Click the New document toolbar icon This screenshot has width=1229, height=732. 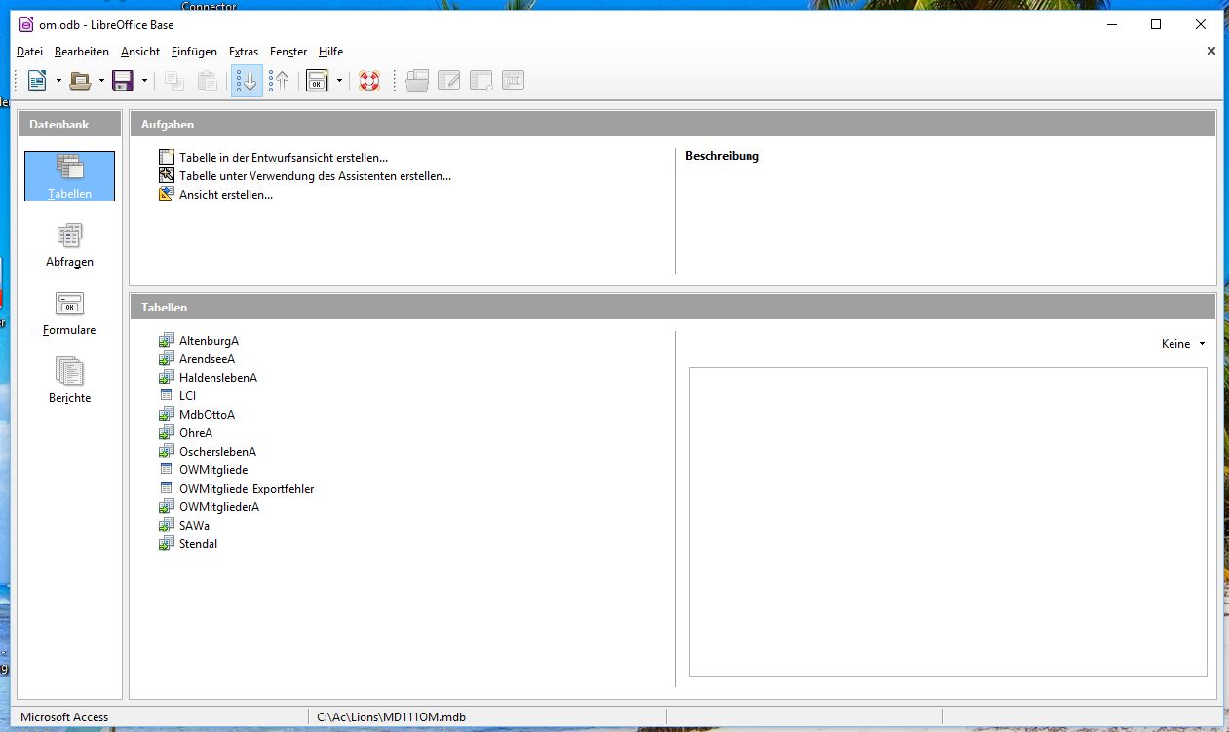pyautogui.click(x=37, y=81)
